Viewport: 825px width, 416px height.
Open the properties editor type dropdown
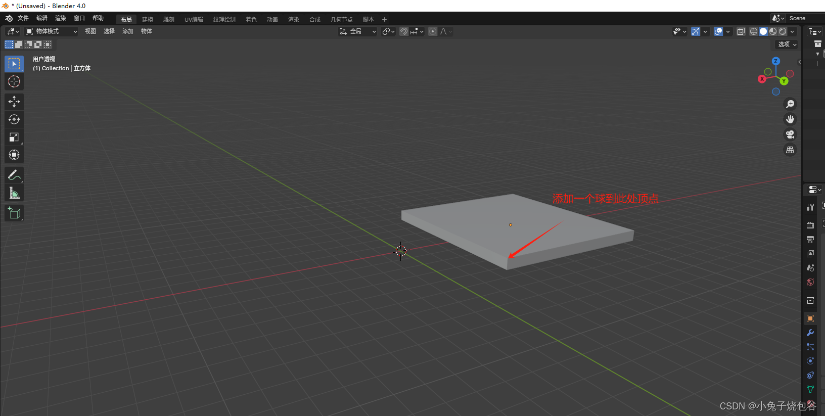[x=815, y=190]
